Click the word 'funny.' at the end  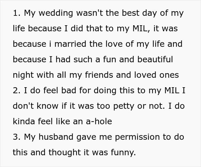coord(123,153)
